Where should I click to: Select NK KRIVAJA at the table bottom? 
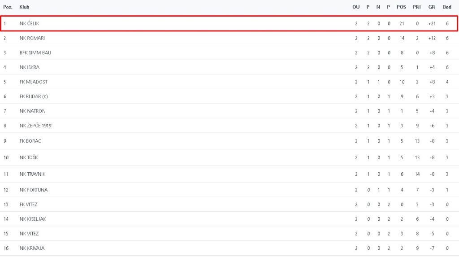(x=32, y=248)
